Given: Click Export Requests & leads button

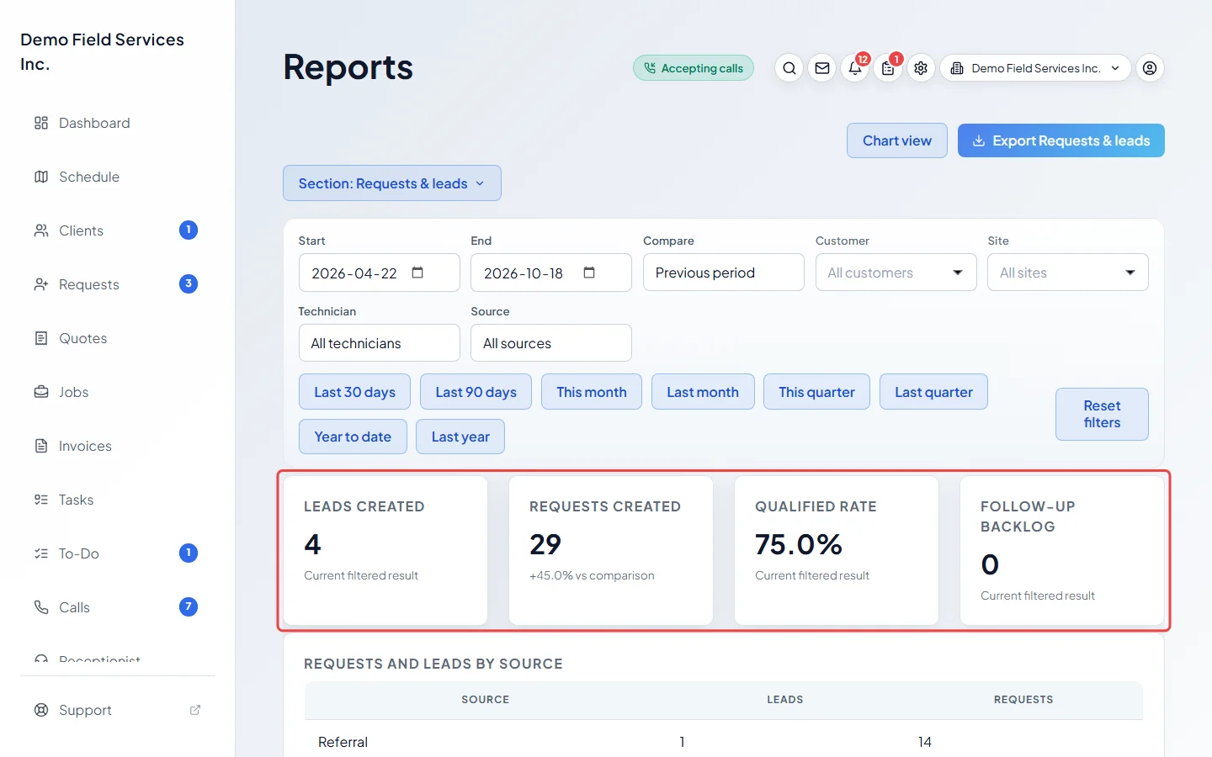Looking at the screenshot, I should 1061,140.
